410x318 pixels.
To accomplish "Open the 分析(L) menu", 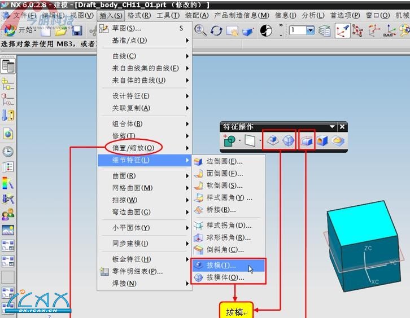I will coord(313,15).
